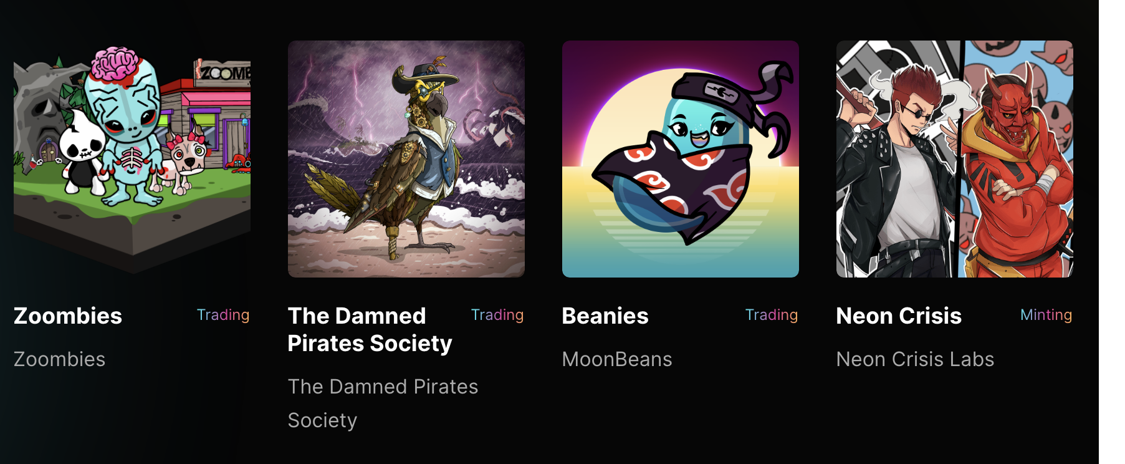Screen dimensions: 1125x464
Task: Click The Damned Pirates Society title
Action: 370,329
